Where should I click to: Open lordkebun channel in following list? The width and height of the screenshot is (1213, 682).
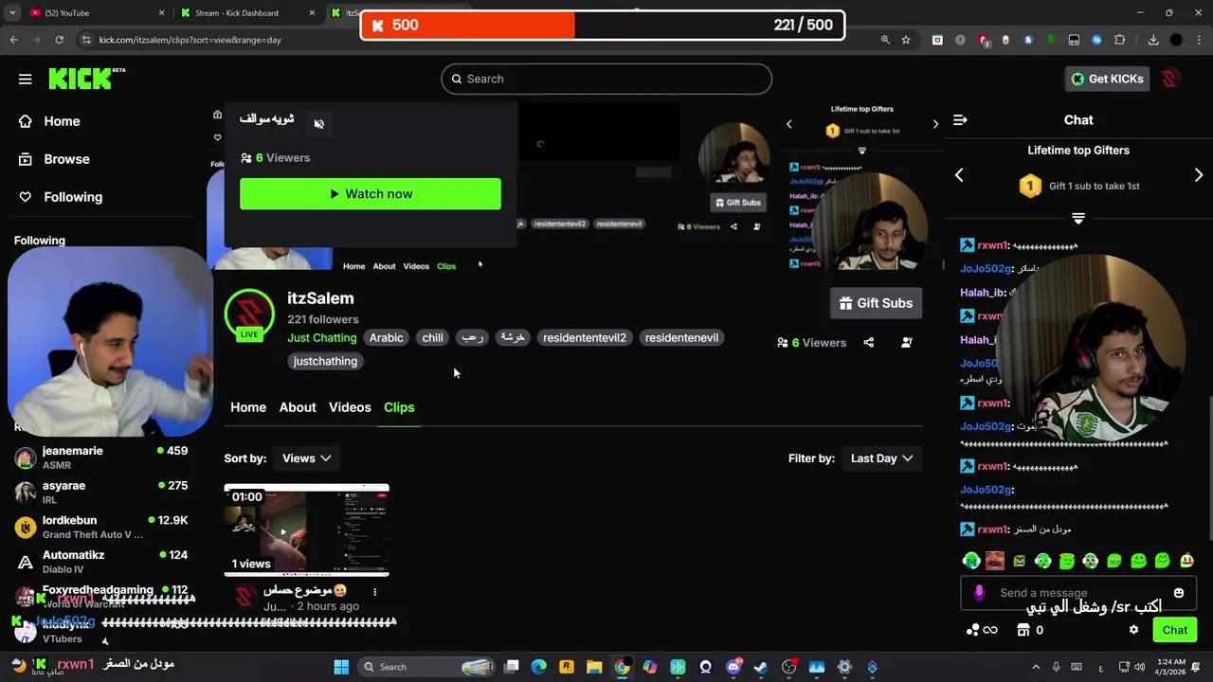point(102,528)
